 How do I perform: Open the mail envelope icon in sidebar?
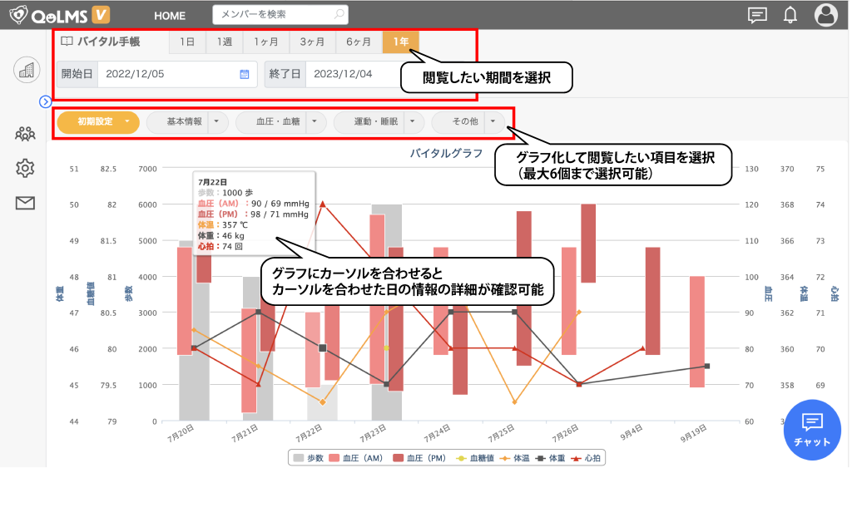click(x=25, y=203)
